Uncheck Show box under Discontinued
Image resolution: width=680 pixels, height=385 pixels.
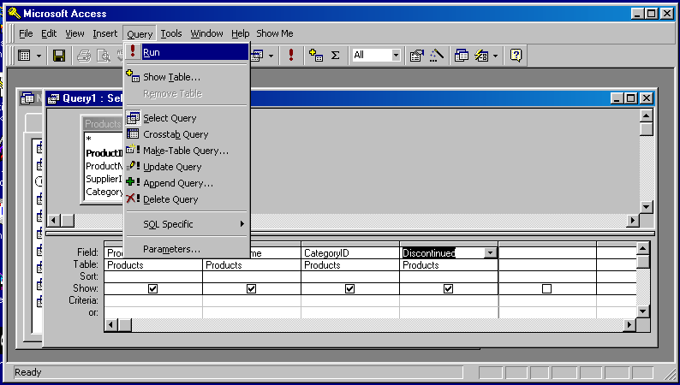pos(449,288)
